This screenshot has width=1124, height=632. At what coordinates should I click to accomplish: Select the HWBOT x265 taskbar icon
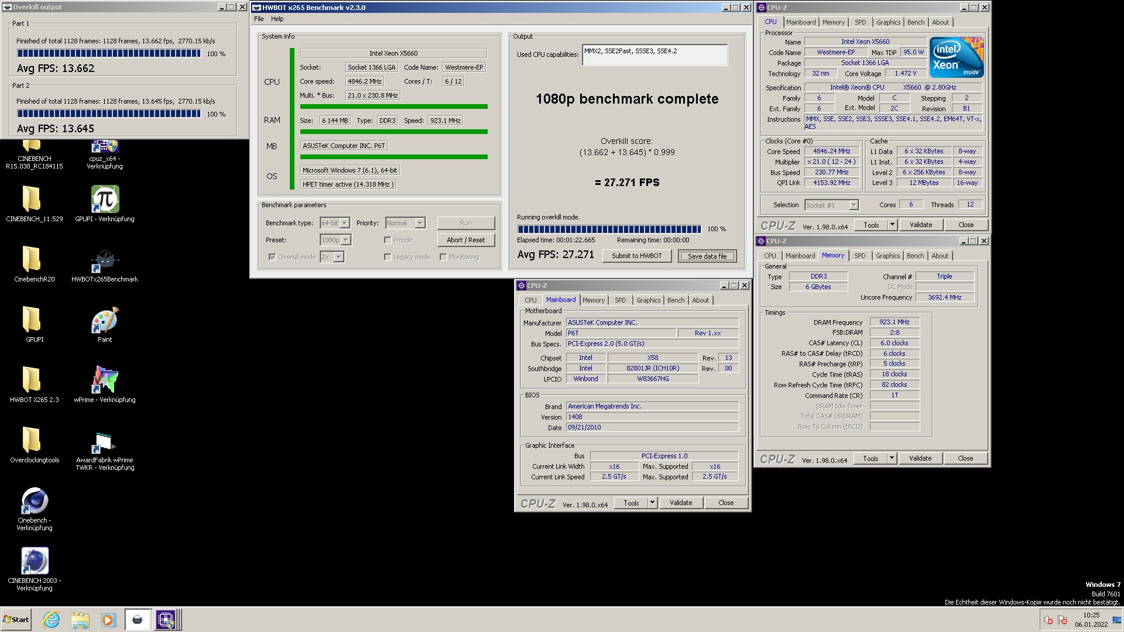138,620
